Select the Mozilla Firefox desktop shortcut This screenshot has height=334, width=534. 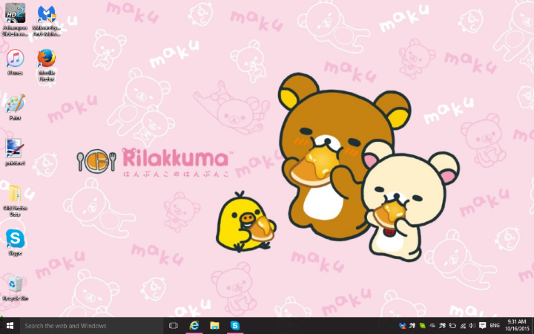pos(47,65)
